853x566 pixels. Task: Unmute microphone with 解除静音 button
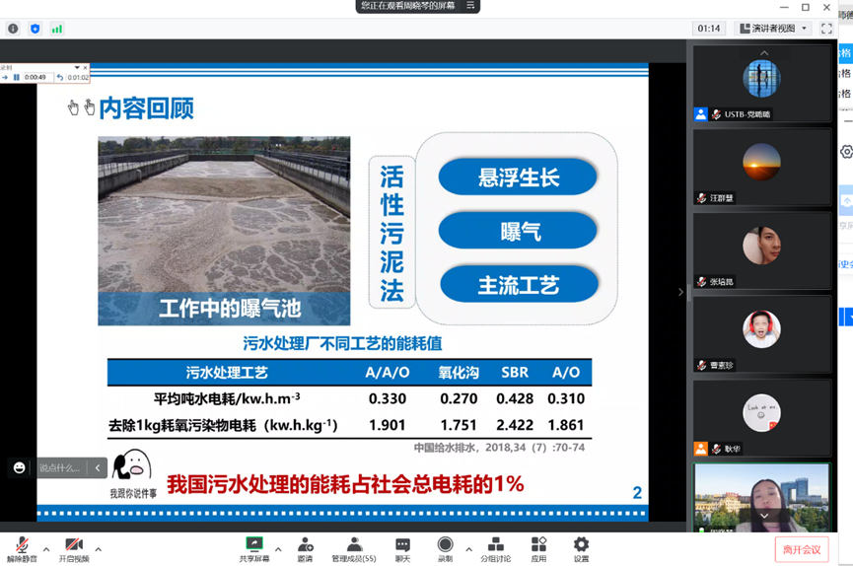tap(21, 548)
